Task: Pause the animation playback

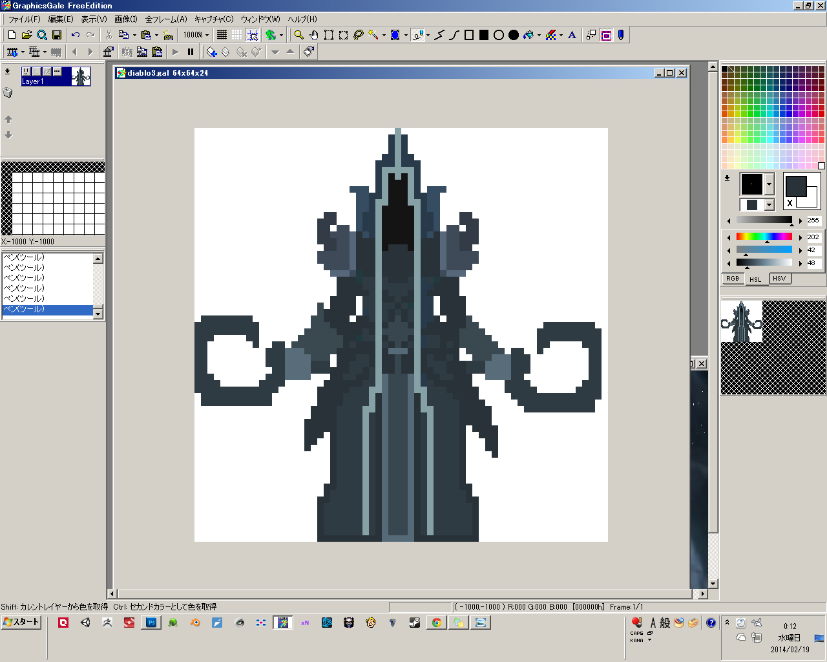Action: coord(191,52)
